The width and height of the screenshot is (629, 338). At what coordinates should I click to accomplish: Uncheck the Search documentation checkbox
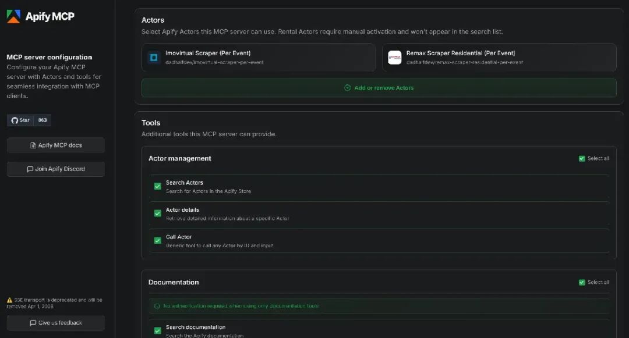[157, 329]
